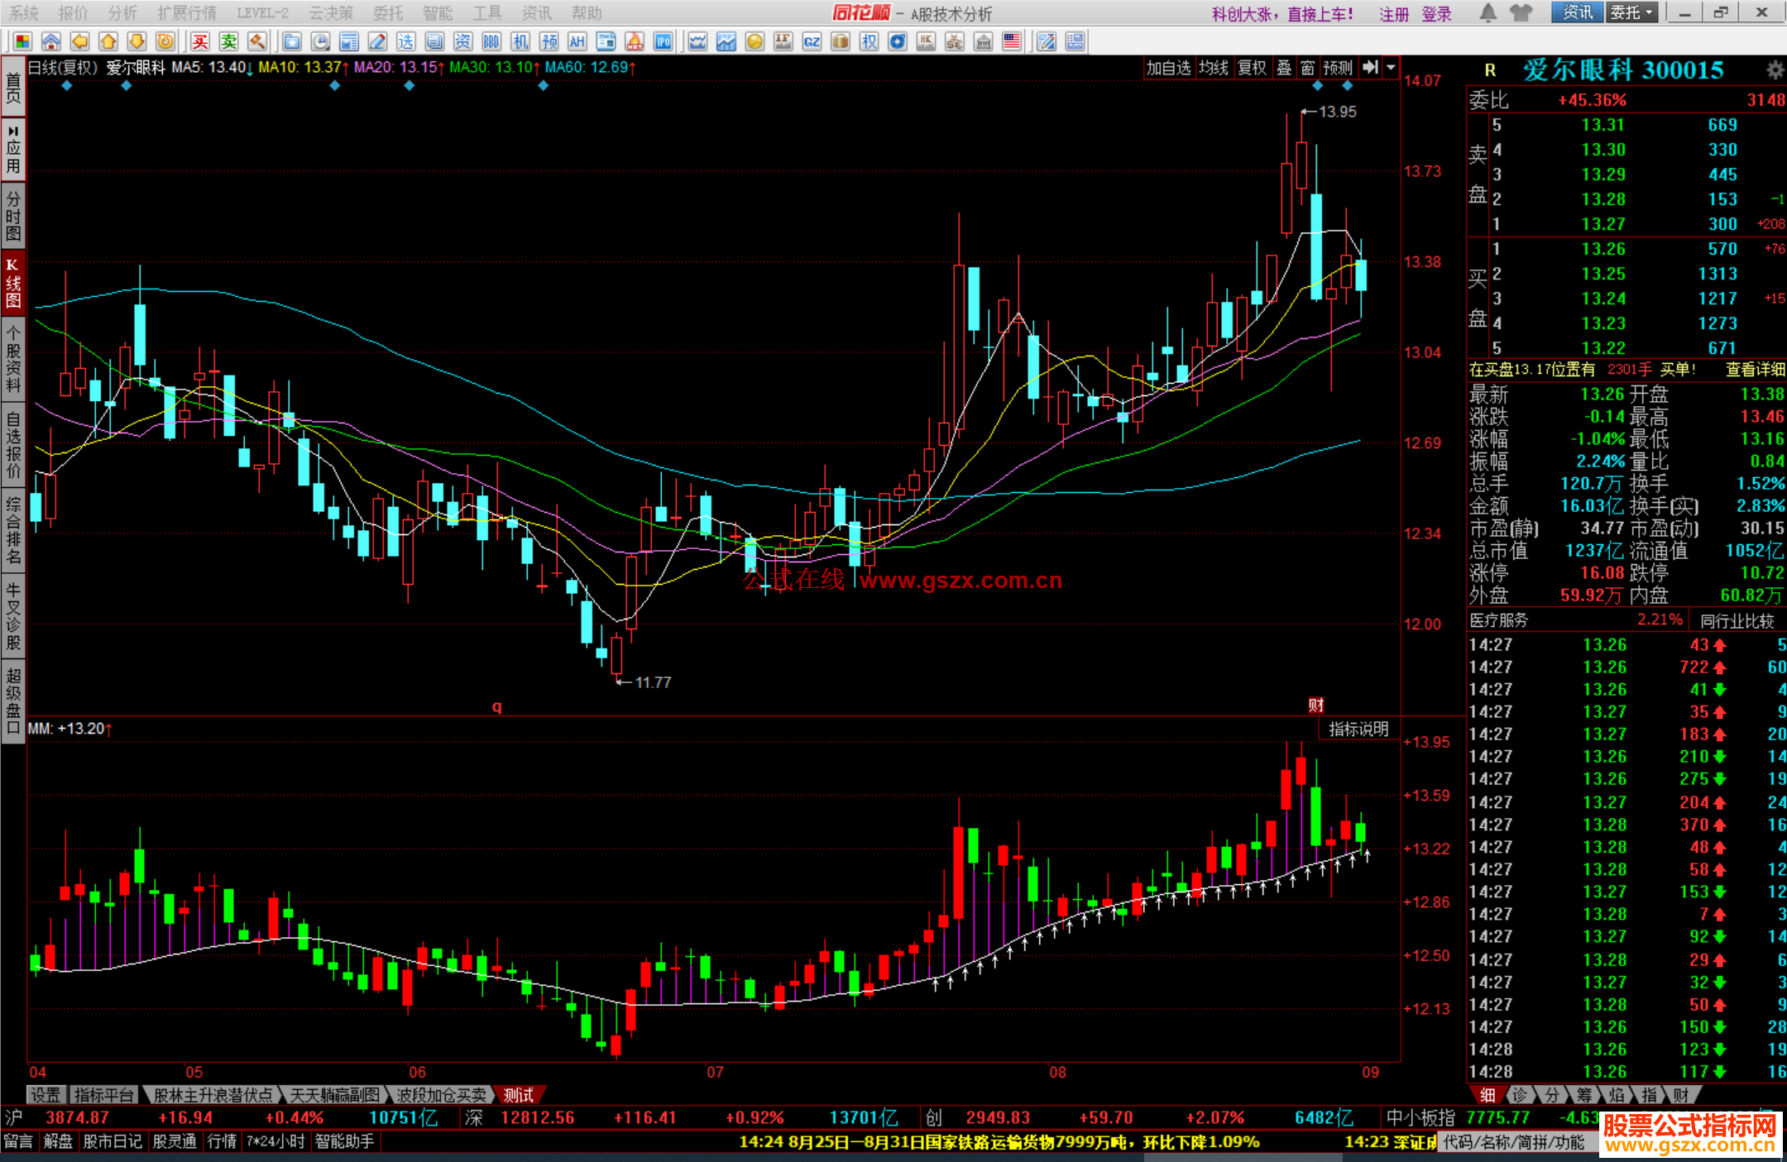1787x1162 pixels.
Task: Open dropdown arrow next to 预测 button
Action: [1391, 68]
